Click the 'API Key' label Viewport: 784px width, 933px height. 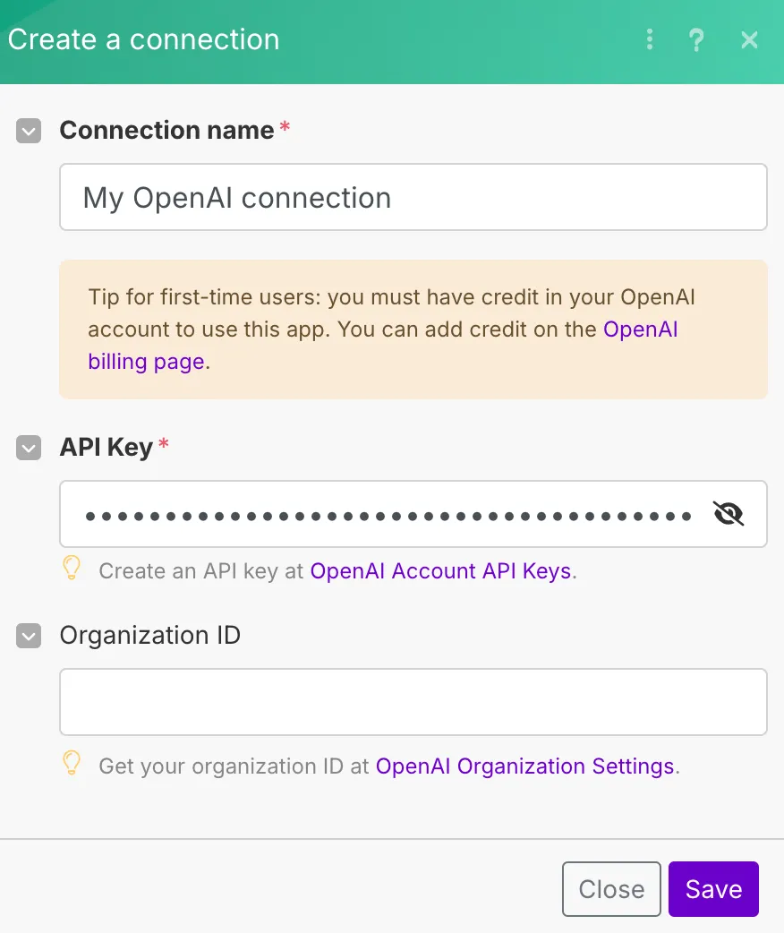point(107,448)
